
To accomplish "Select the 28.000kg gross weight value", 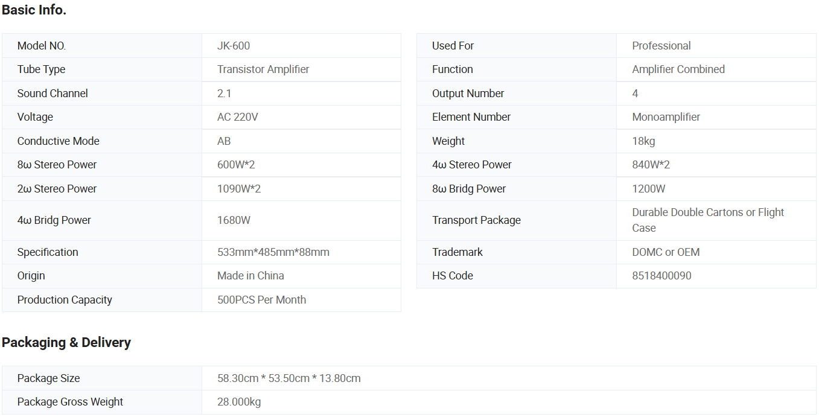I will pos(239,402).
